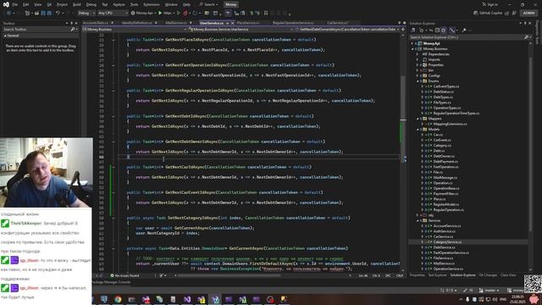Collapse Models folder in Solution Explorer
This screenshot has width=542, height=305.
coord(418,130)
